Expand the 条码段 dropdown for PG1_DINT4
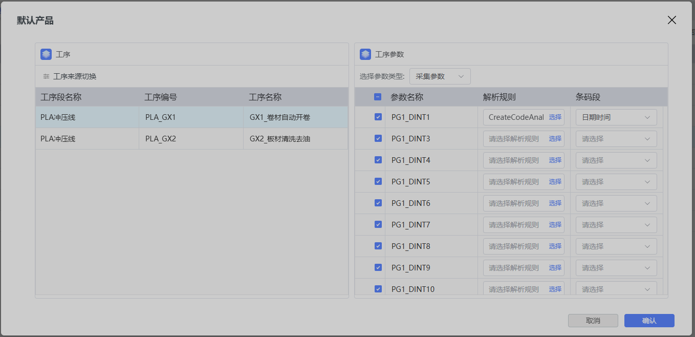This screenshot has width=695, height=337. click(x=616, y=160)
